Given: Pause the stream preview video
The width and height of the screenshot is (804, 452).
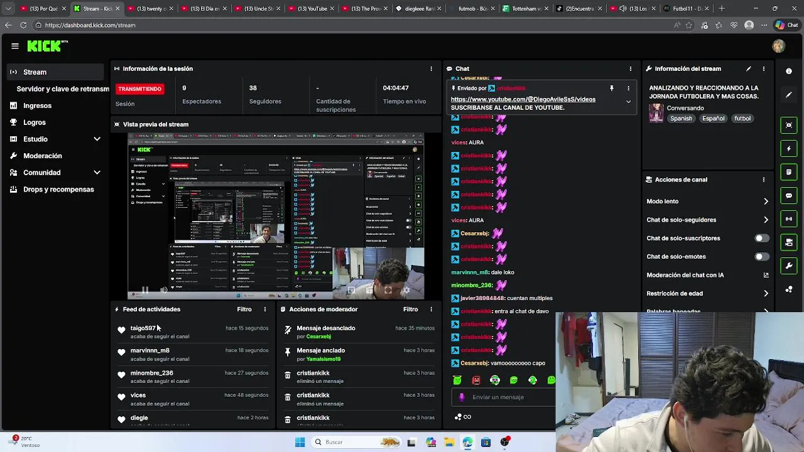Looking at the screenshot, I should coord(145,290).
